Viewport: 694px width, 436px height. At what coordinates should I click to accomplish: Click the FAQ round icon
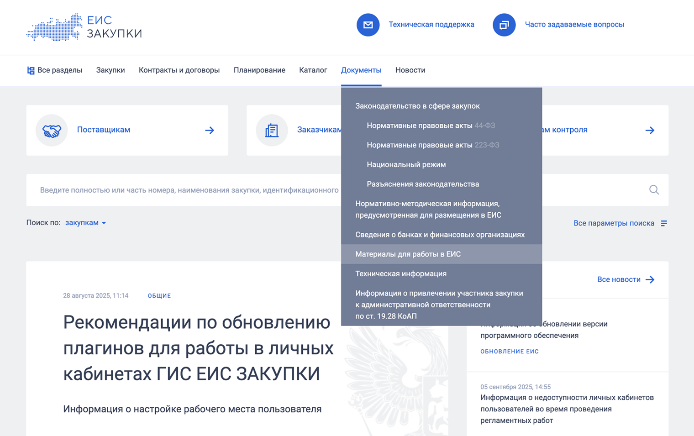pos(504,25)
